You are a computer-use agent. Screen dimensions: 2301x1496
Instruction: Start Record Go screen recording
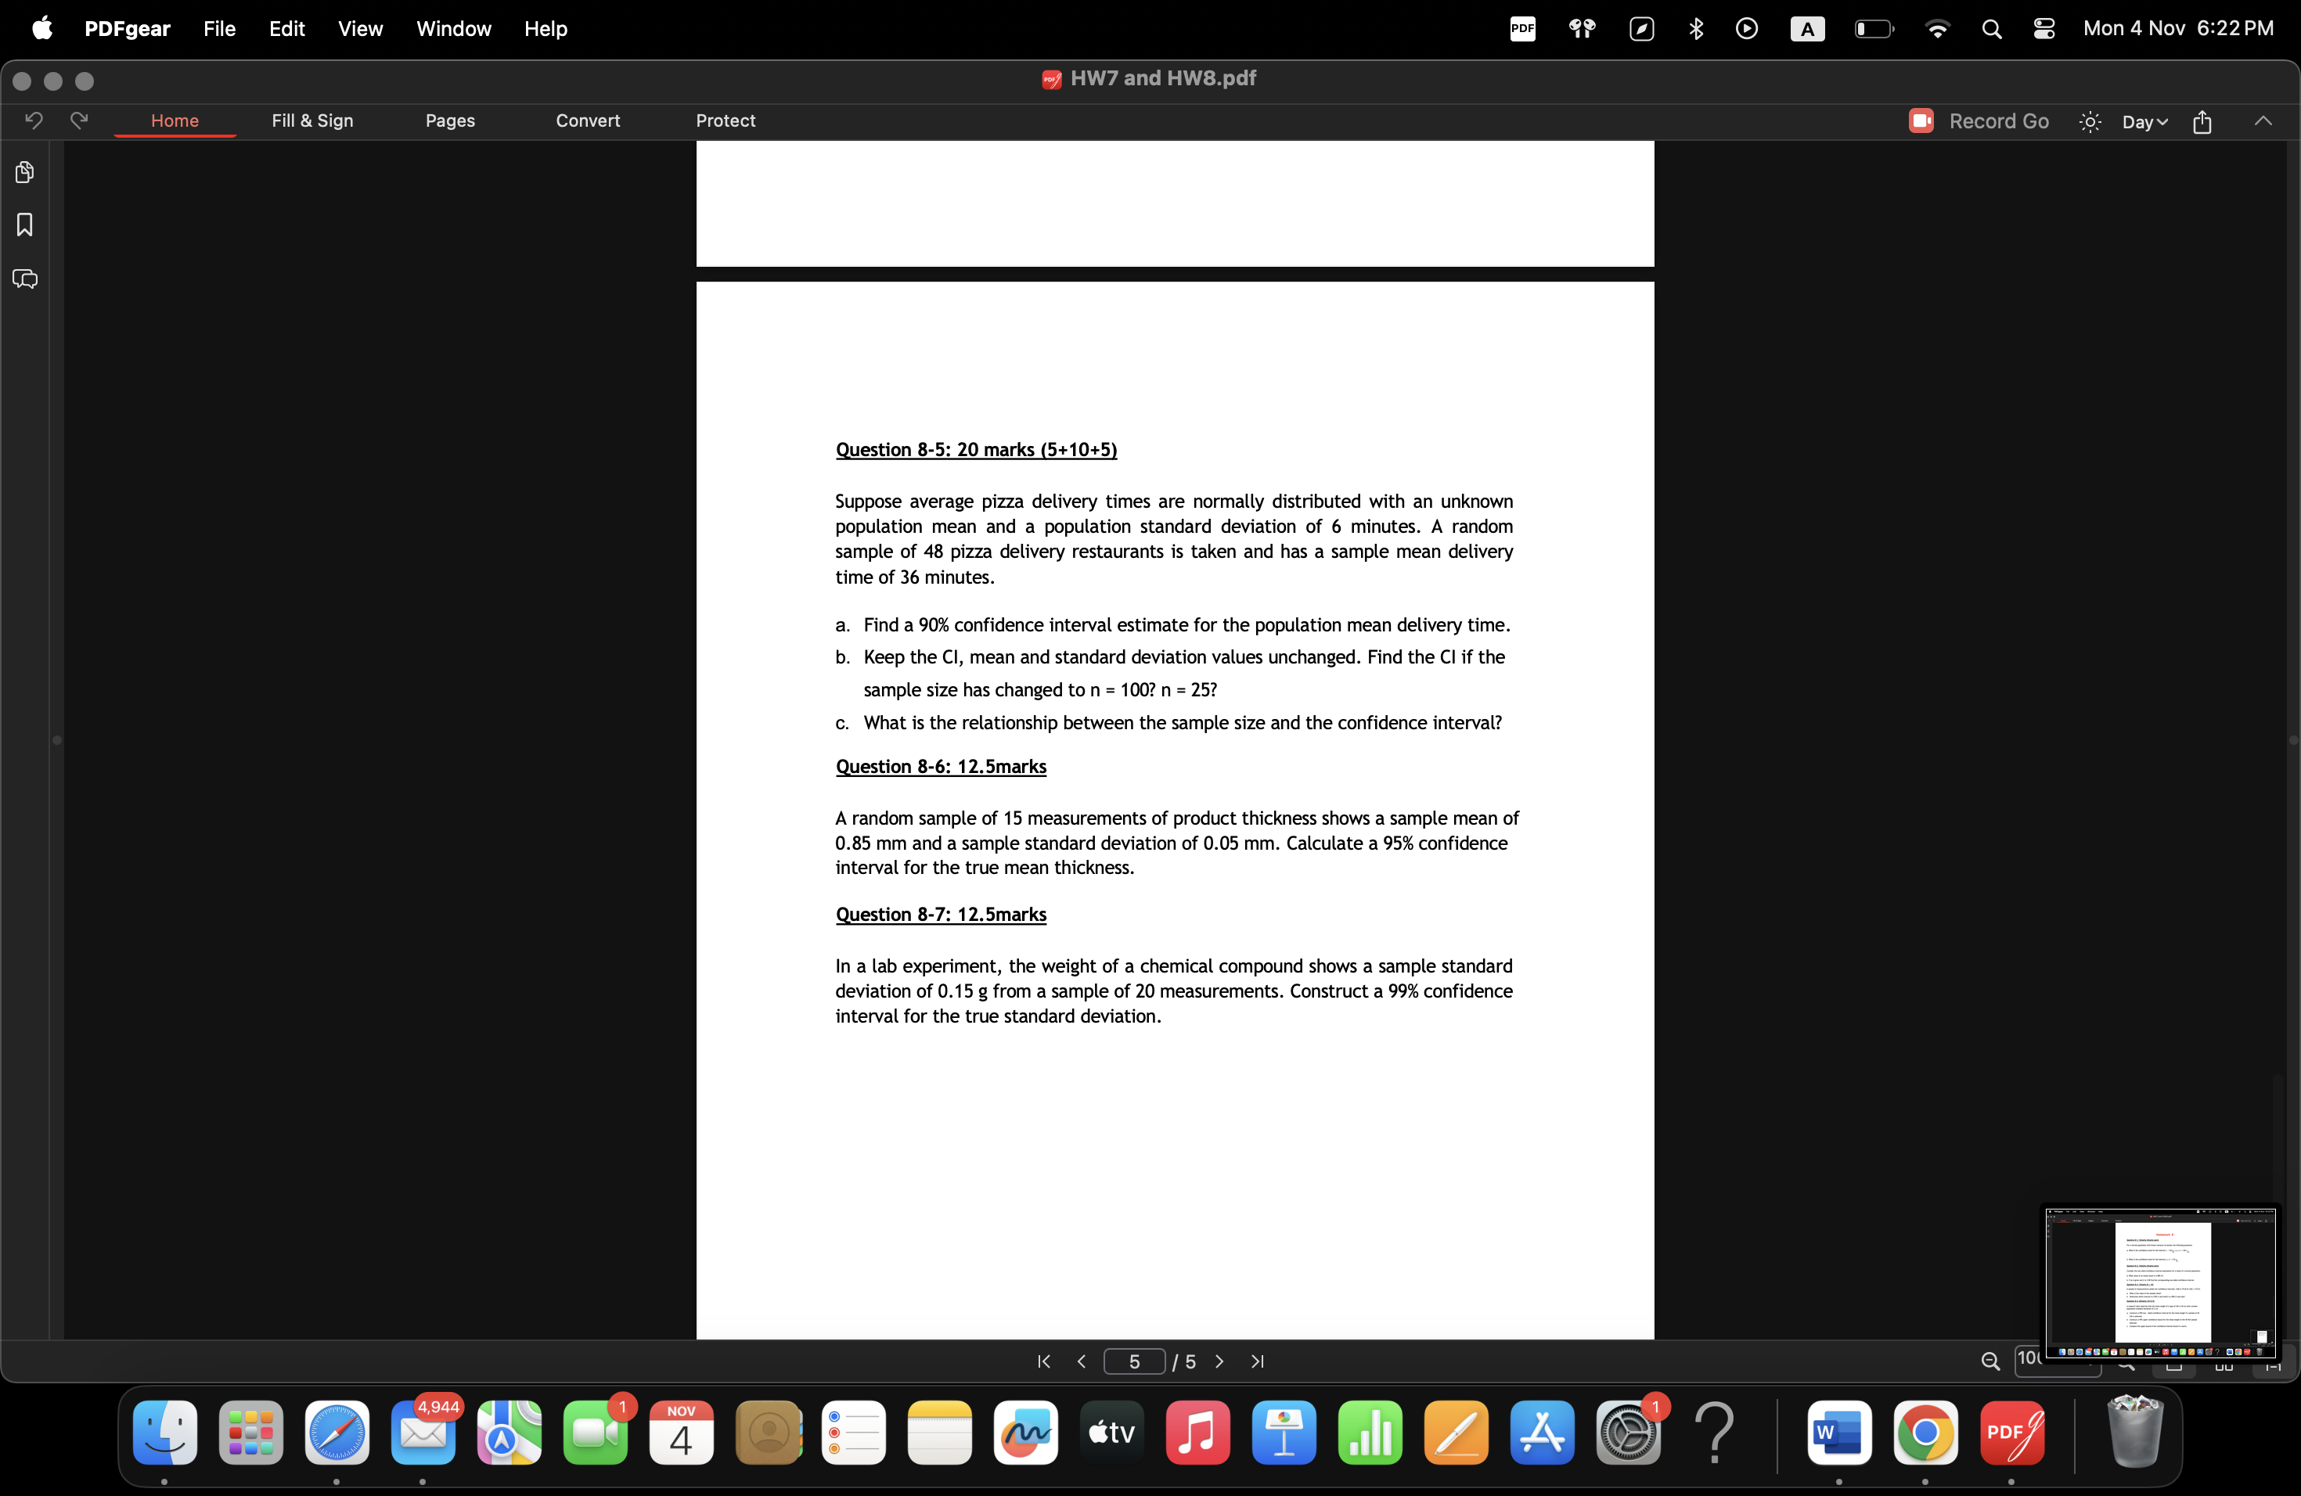1978,120
